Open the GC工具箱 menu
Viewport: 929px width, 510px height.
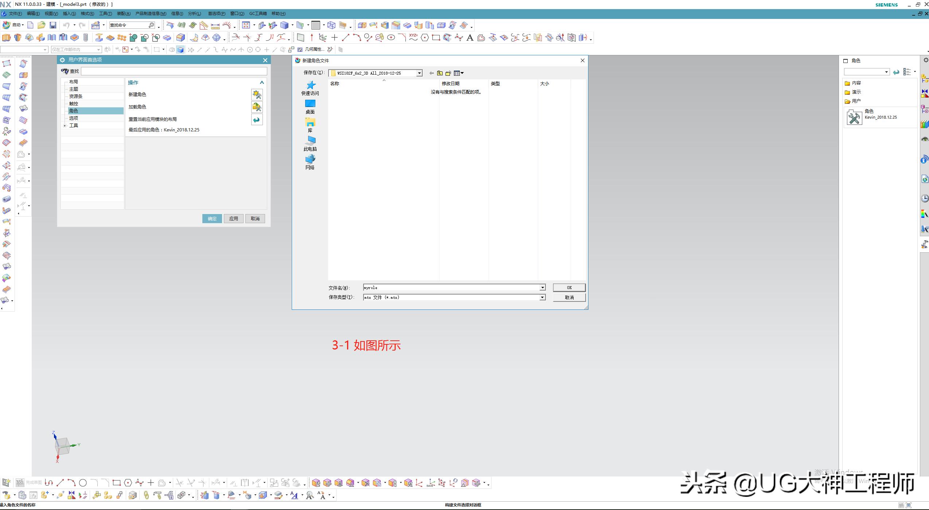coord(258,13)
